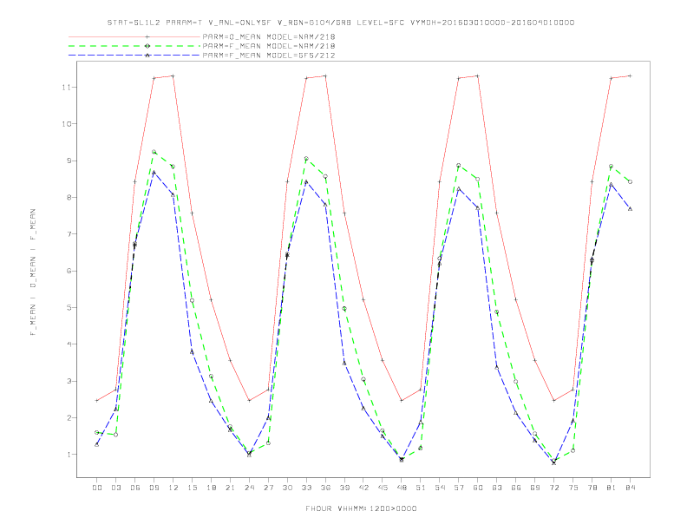This screenshot has height=531, width=687.
Task: Click the y-axis tick label 9
Action: point(69,161)
